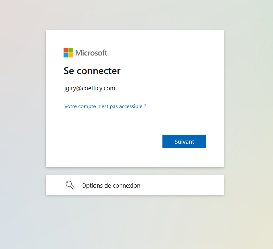Open "Votre compte n'est pas accessible ?" link

(105, 106)
